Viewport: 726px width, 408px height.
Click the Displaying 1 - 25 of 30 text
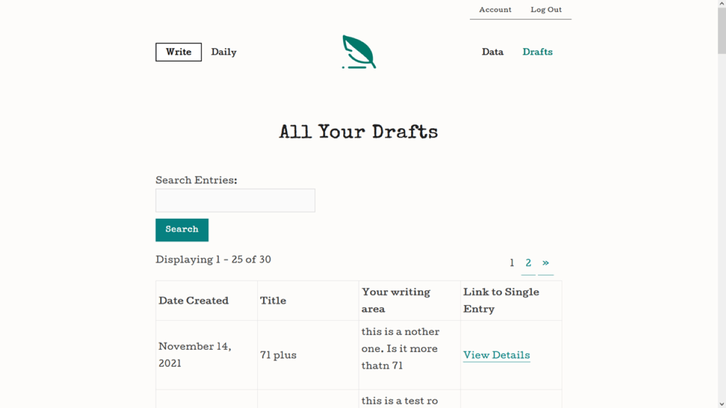(x=213, y=259)
